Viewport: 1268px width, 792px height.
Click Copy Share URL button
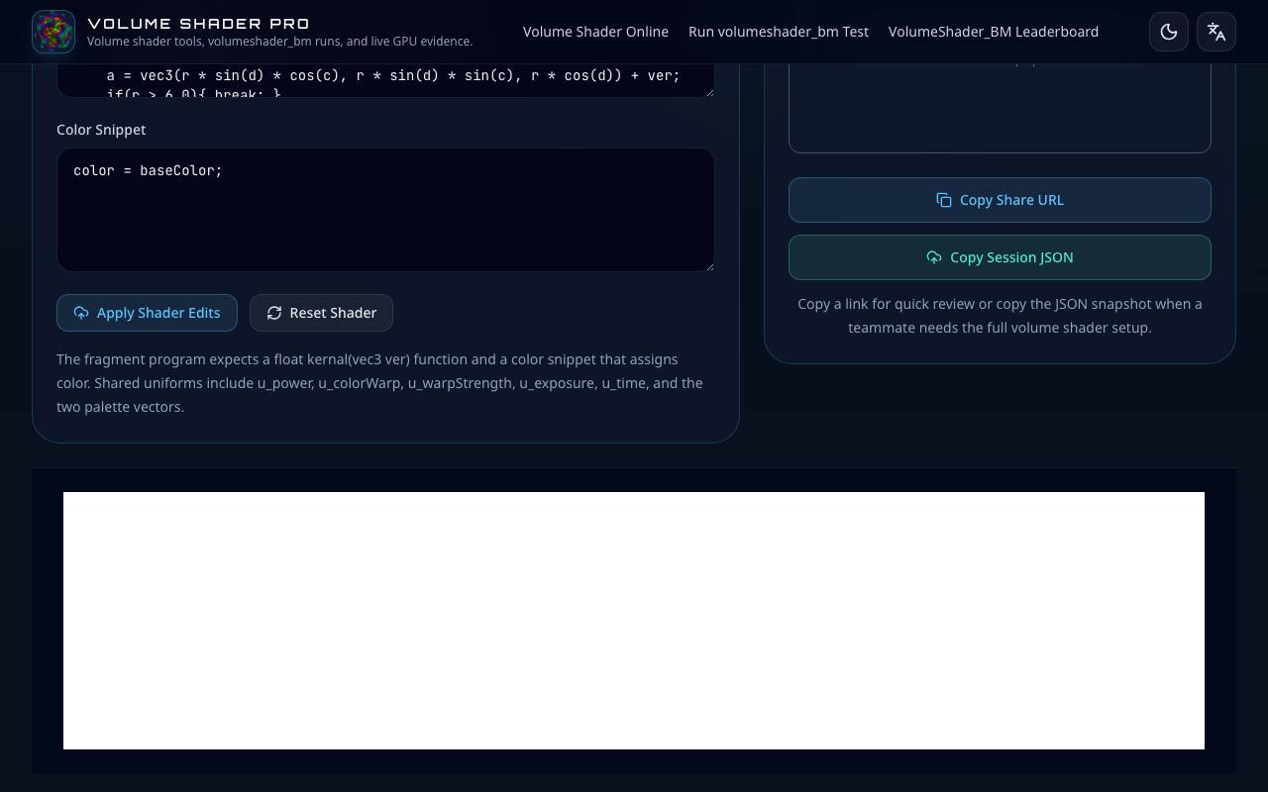click(1000, 200)
